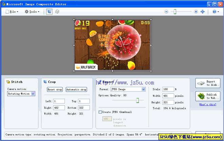The height and width of the screenshot is (141, 224).
Task: Maximize the Image Composite Editor window
Action: [x=215, y=4]
